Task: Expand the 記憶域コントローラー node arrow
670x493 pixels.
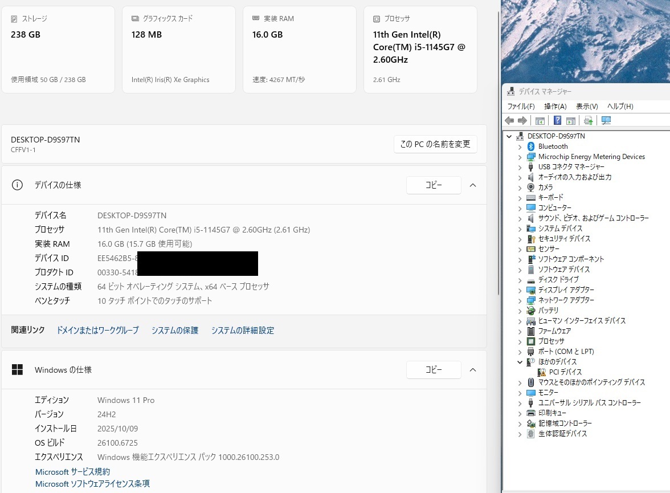Action: pyautogui.click(x=520, y=423)
